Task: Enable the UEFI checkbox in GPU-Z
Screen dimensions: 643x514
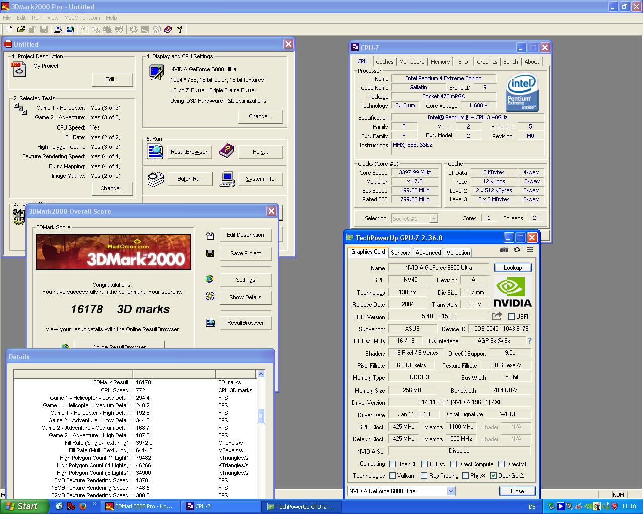Action: 511,317
